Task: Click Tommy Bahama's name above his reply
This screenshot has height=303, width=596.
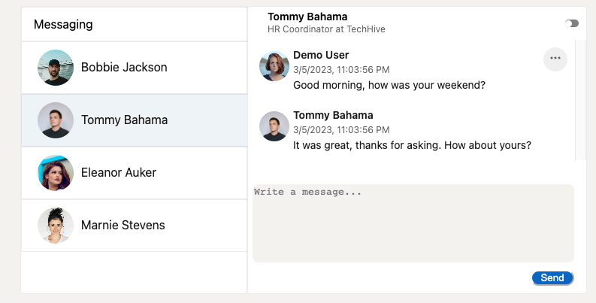Action: point(333,115)
